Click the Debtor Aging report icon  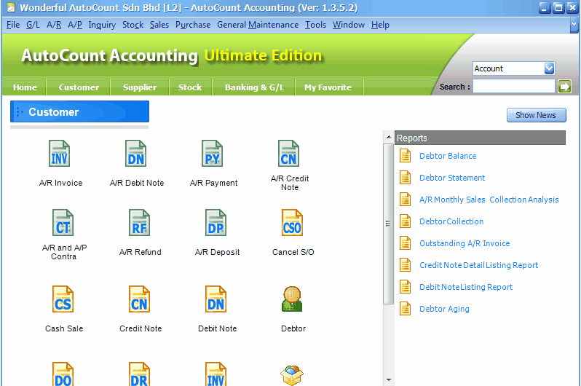tap(405, 309)
